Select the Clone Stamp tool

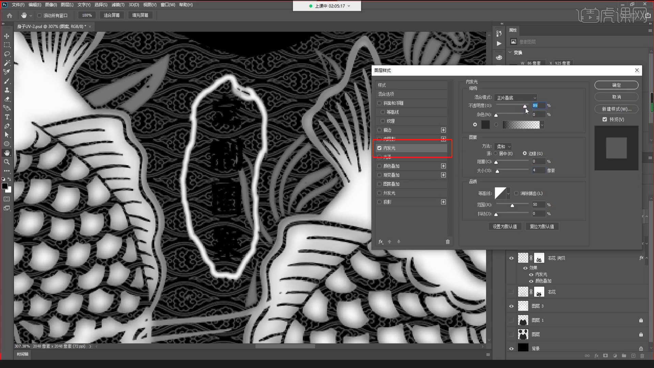7,90
